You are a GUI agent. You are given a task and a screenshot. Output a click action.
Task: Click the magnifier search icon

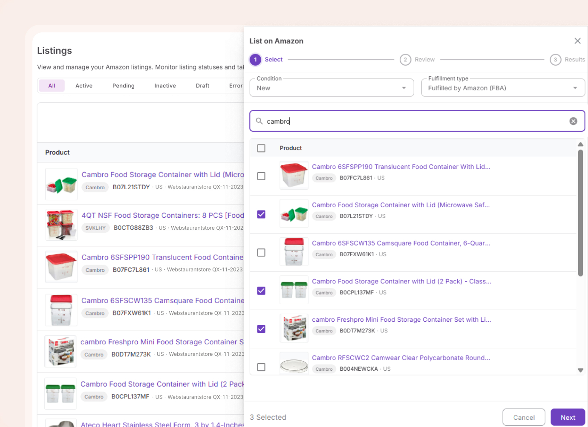pos(259,121)
